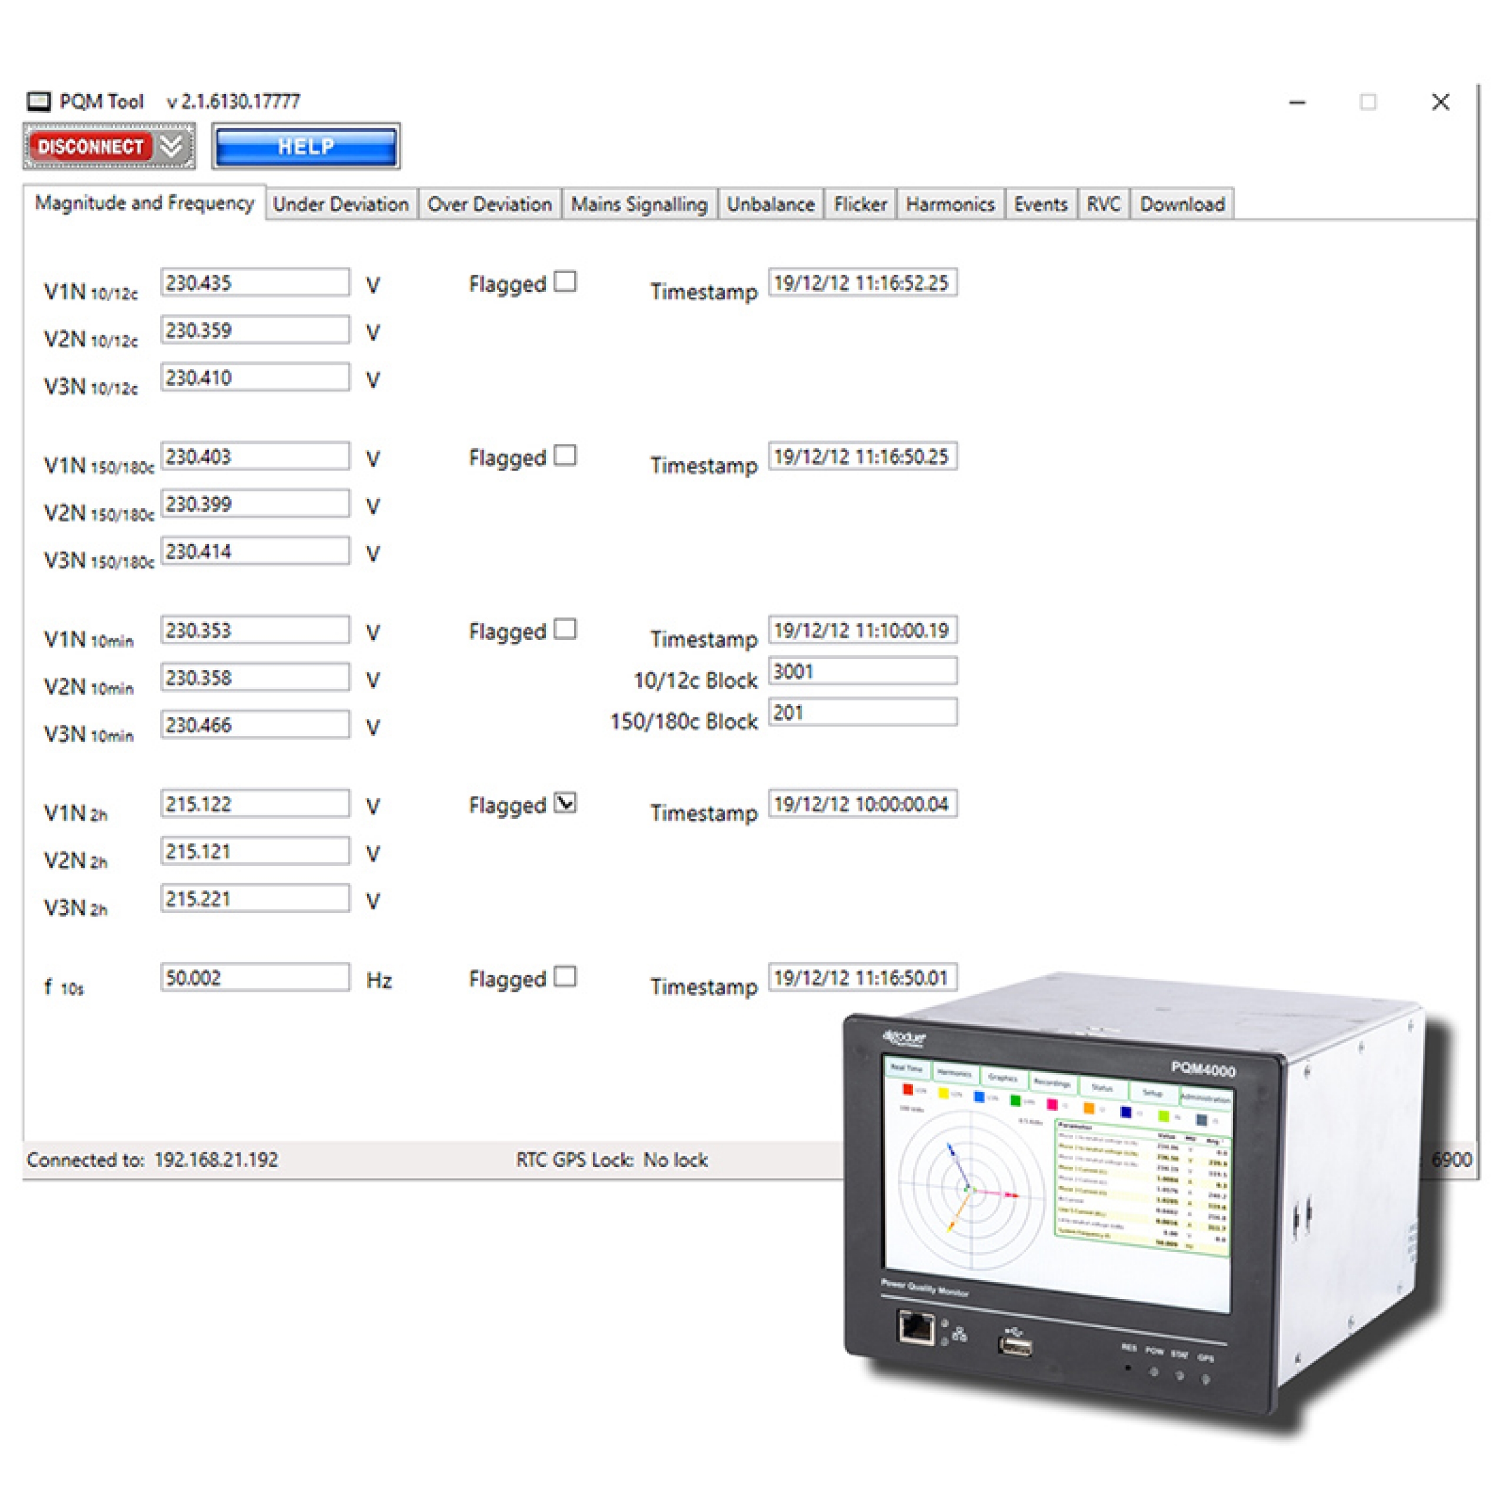Select the Mains Signalling tab
Image resolution: width=1506 pixels, height=1506 pixels.
[639, 204]
